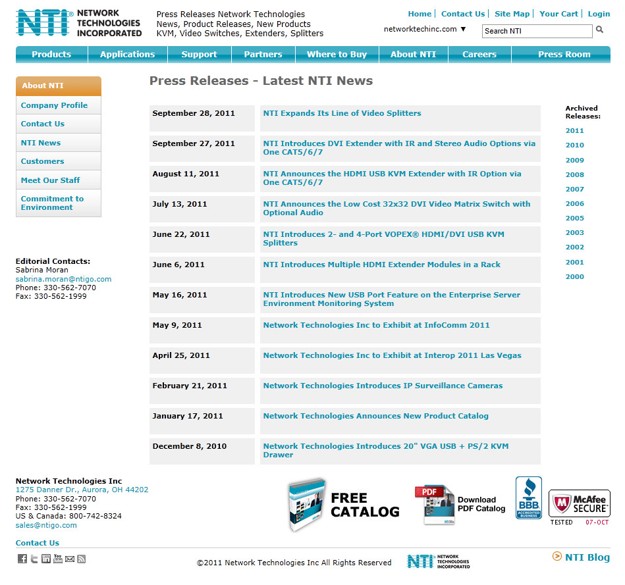Click the McAfee Secure badge
625x585 pixels.
point(579,504)
